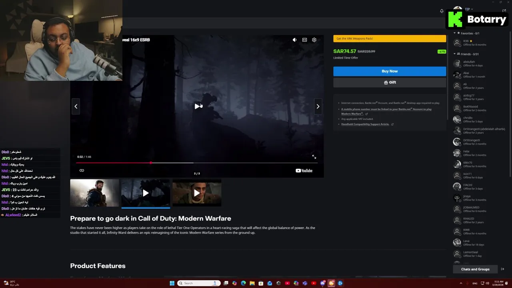Collapse the social panel arrow icon

(x=502, y=269)
